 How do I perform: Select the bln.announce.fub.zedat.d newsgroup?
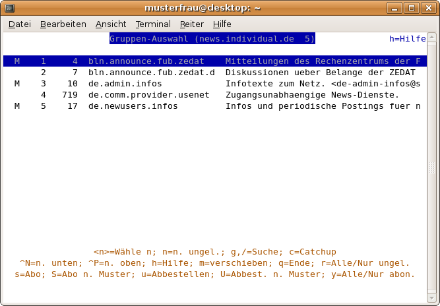click(152, 72)
